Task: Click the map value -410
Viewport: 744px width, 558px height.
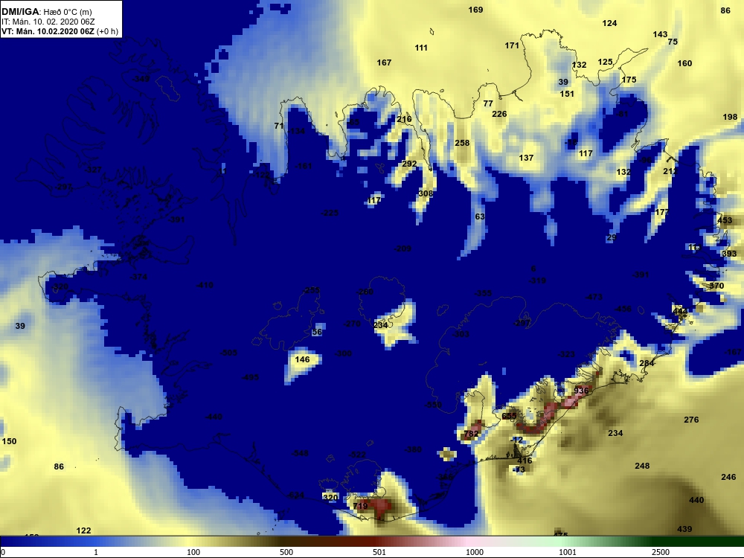Action: point(205,285)
